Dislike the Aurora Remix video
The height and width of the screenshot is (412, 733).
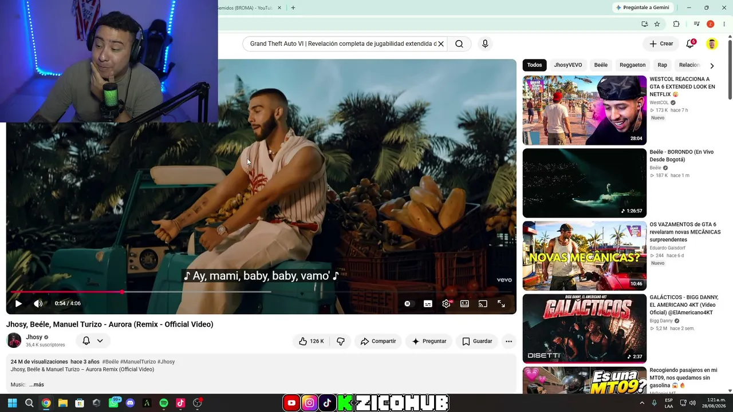pos(341,341)
